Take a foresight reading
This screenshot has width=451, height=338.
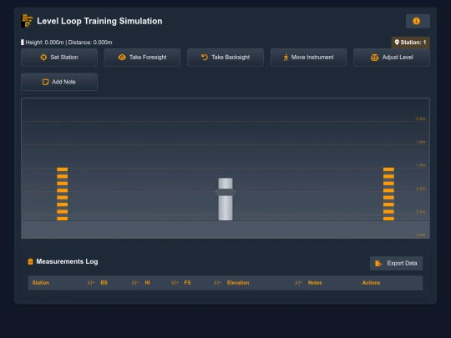[x=142, y=58]
